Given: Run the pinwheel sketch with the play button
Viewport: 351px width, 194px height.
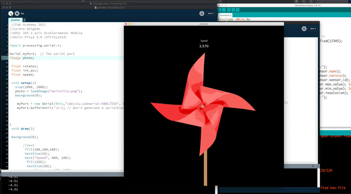Looking at the screenshot, I should [11, 14].
